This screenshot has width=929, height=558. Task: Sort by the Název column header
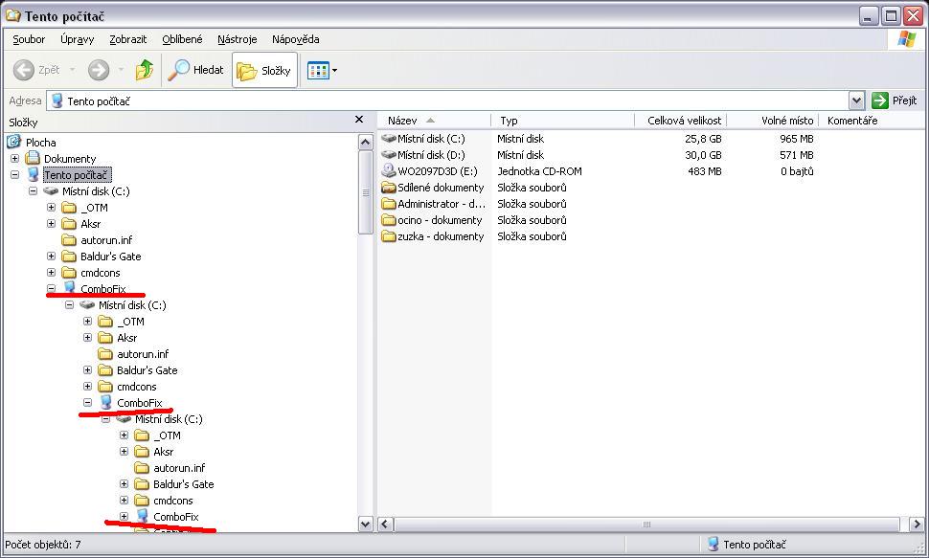pyautogui.click(x=403, y=121)
